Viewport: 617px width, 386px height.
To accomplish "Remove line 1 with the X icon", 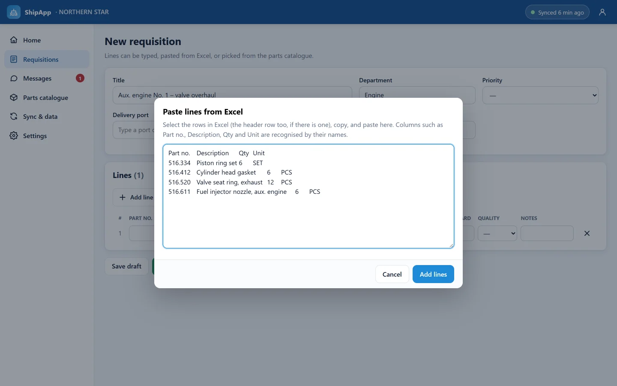I will pos(587,233).
